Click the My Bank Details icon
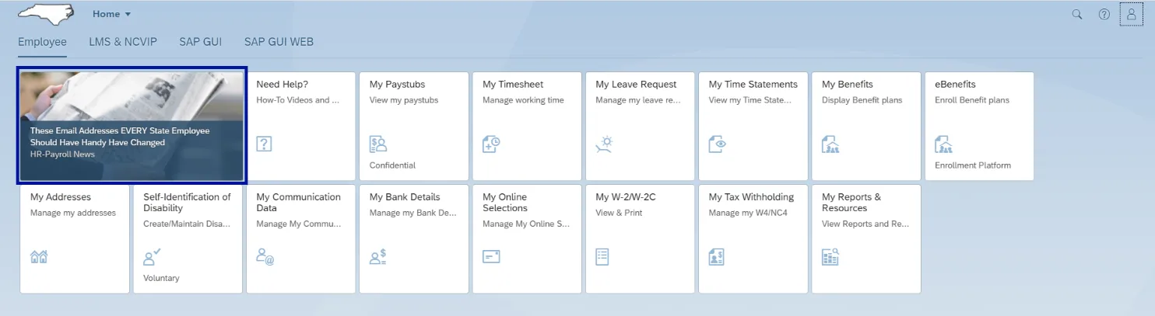This screenshot has height=316, width=1155. pyautogui.click(x=378, y=257)
